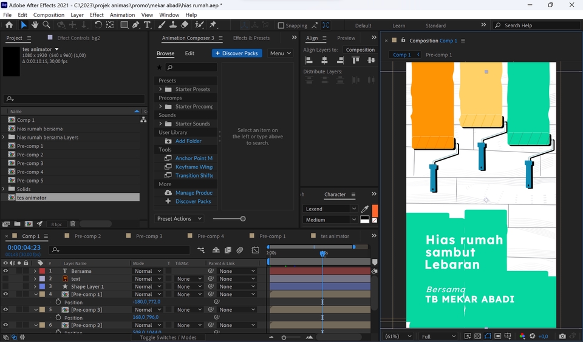The height and width of the screenshot is (342, 583).
Task: Create new folder in Project panel
Action: click(x=17, y=224)
